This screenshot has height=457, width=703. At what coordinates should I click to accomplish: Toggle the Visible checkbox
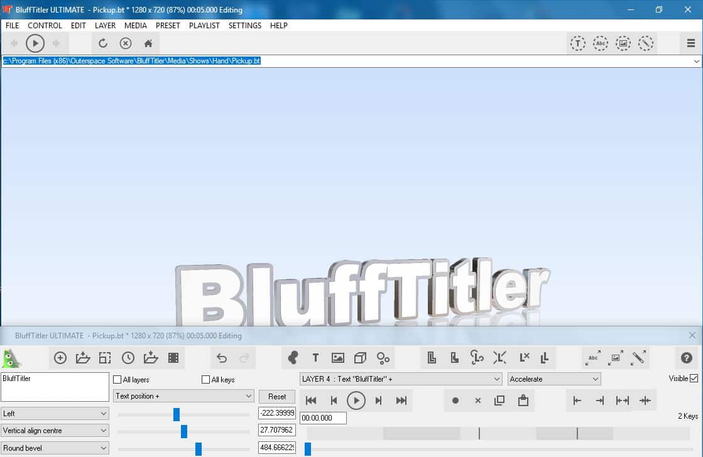(694, 379)
